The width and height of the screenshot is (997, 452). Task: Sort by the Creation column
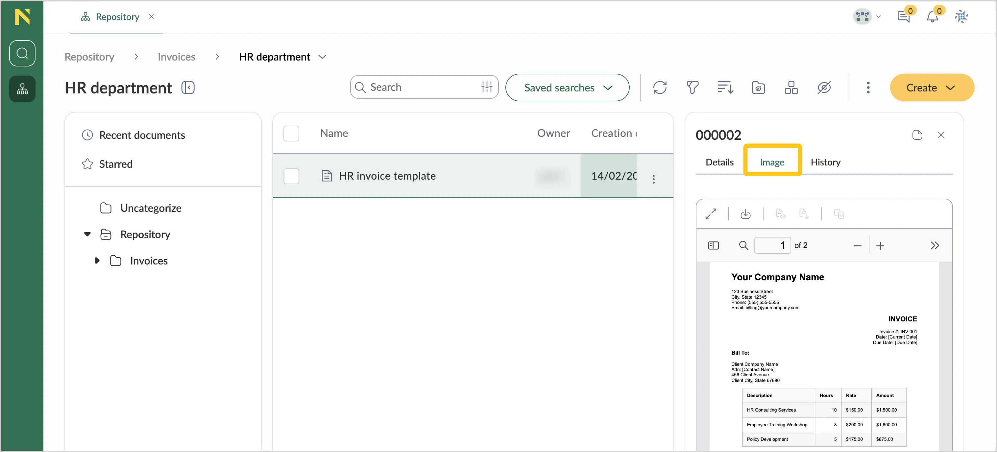coord(614,133)
